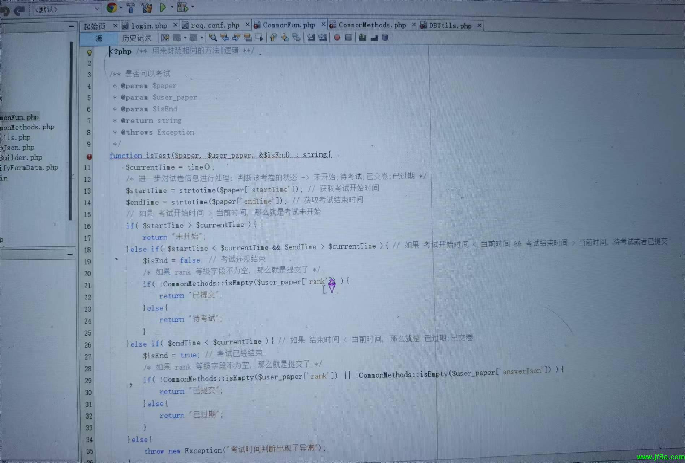The height and width of the screenshot is (463, 685).
Task: Select CommonMethods.php in the sidebar list
Action: click(27, 127)
